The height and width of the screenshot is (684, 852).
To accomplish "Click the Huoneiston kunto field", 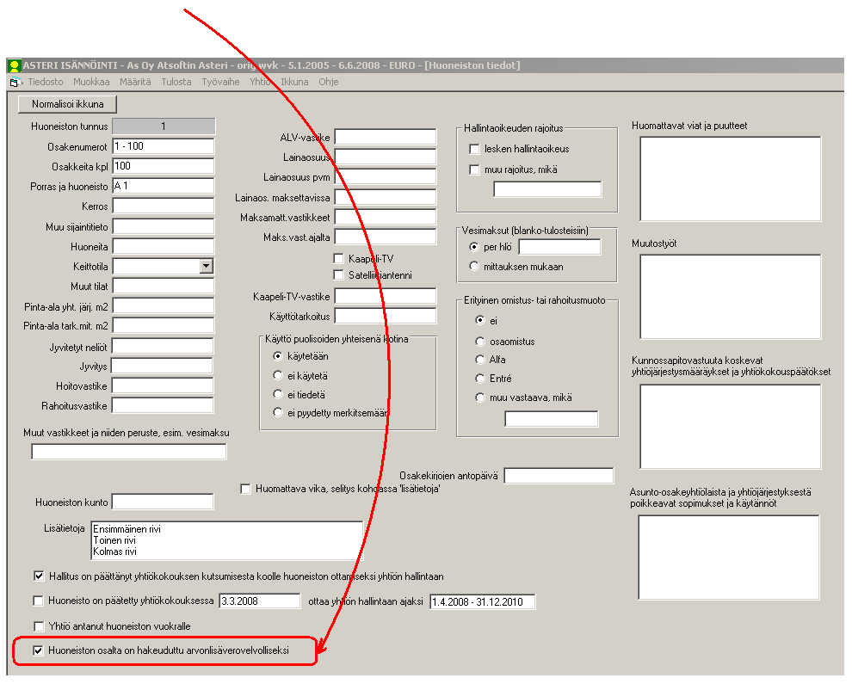I will pos(163,502).
